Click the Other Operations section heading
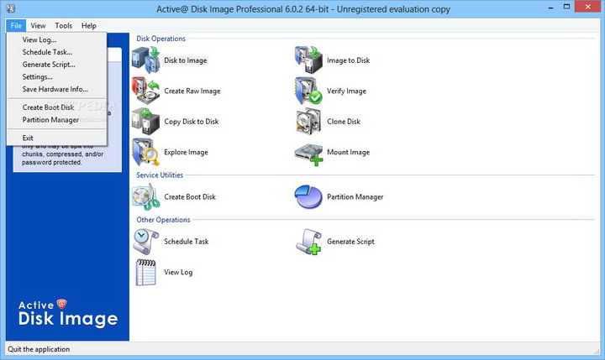The image size is (605, 360). [163, 220]
